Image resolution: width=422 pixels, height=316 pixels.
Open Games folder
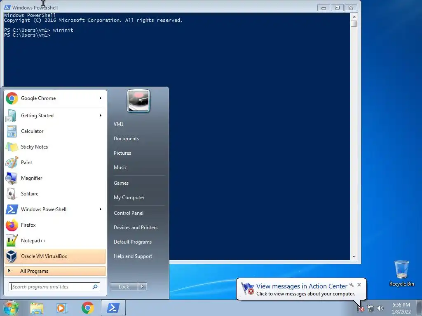(x=121, y=183)
